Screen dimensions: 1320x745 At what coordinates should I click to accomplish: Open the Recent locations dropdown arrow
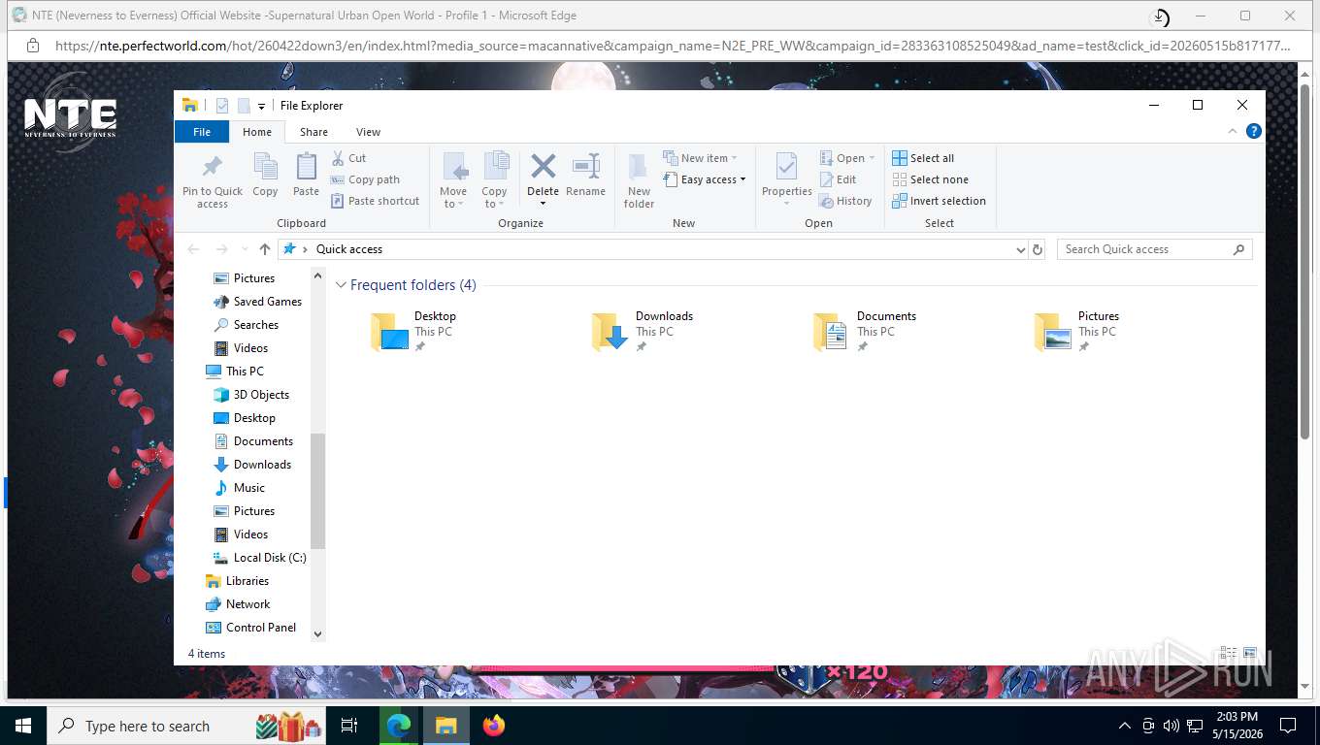pyautogui.click(x=244, y=249)
